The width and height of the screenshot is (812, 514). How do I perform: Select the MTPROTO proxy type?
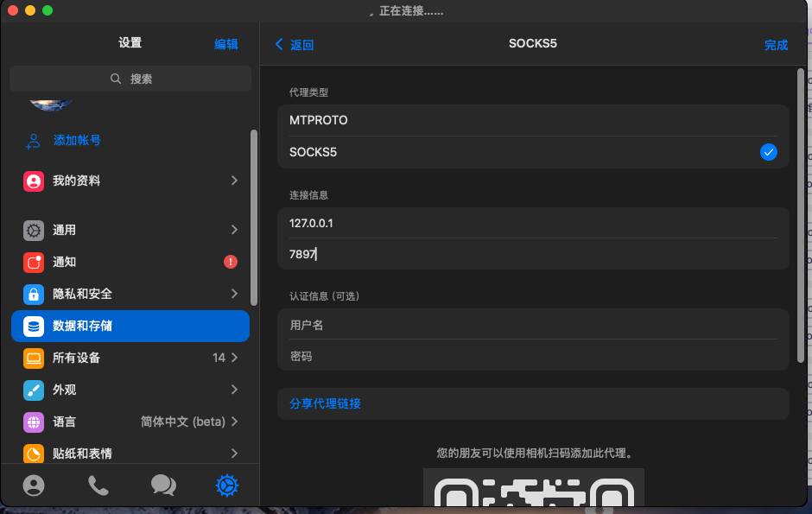532,120
